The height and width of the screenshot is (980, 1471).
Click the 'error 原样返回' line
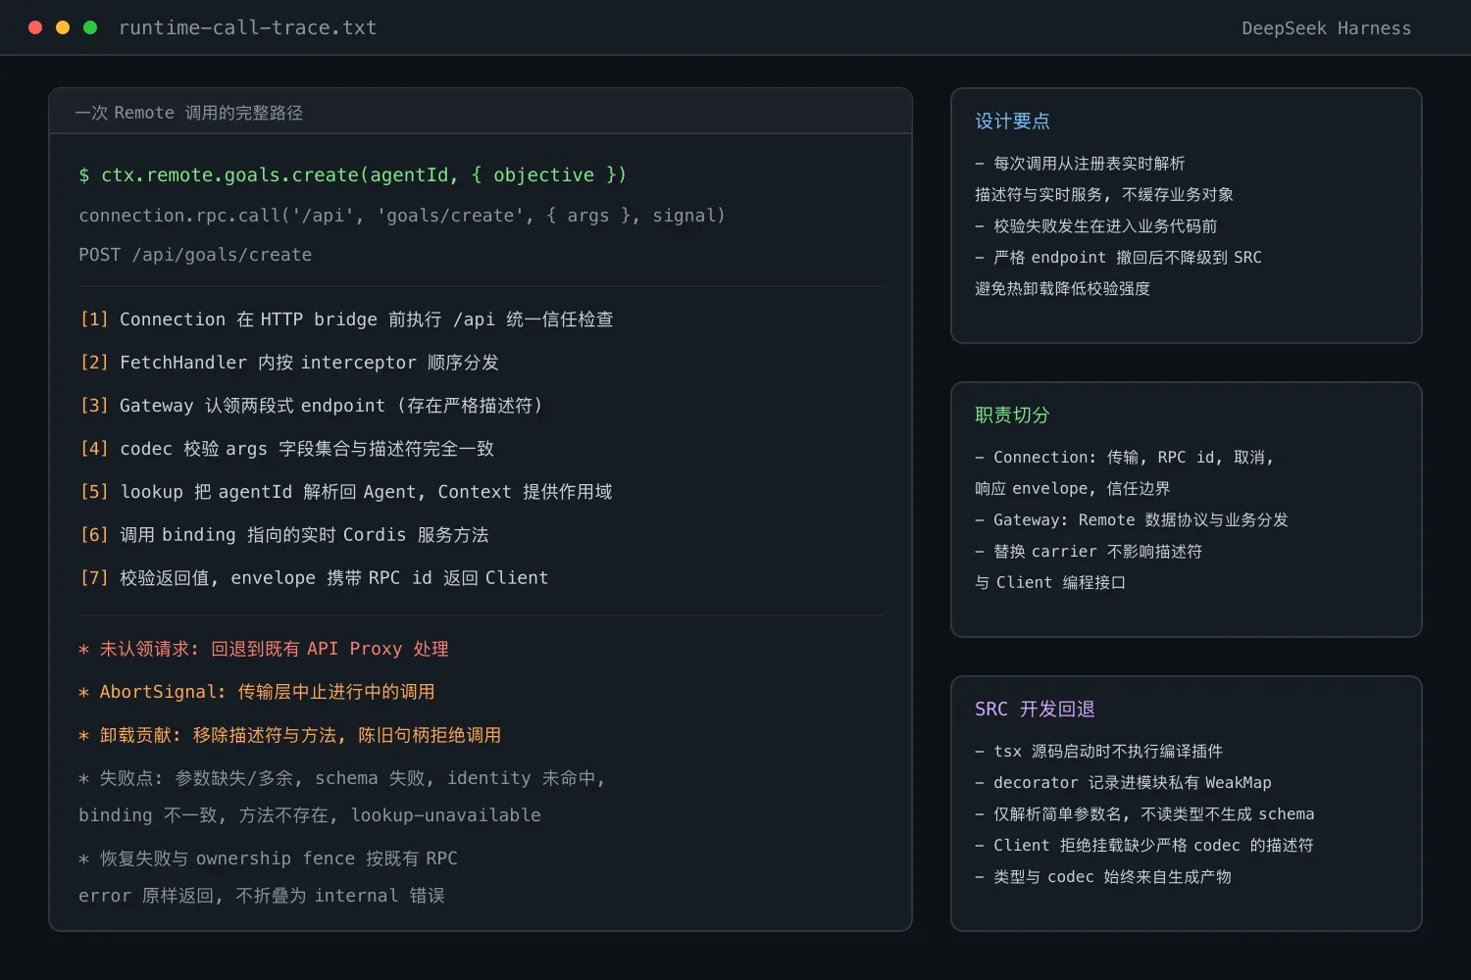[262, 896]
